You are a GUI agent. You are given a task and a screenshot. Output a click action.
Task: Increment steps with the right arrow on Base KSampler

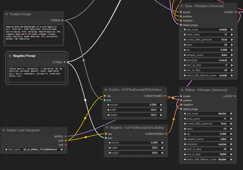[x=232, y=44]
